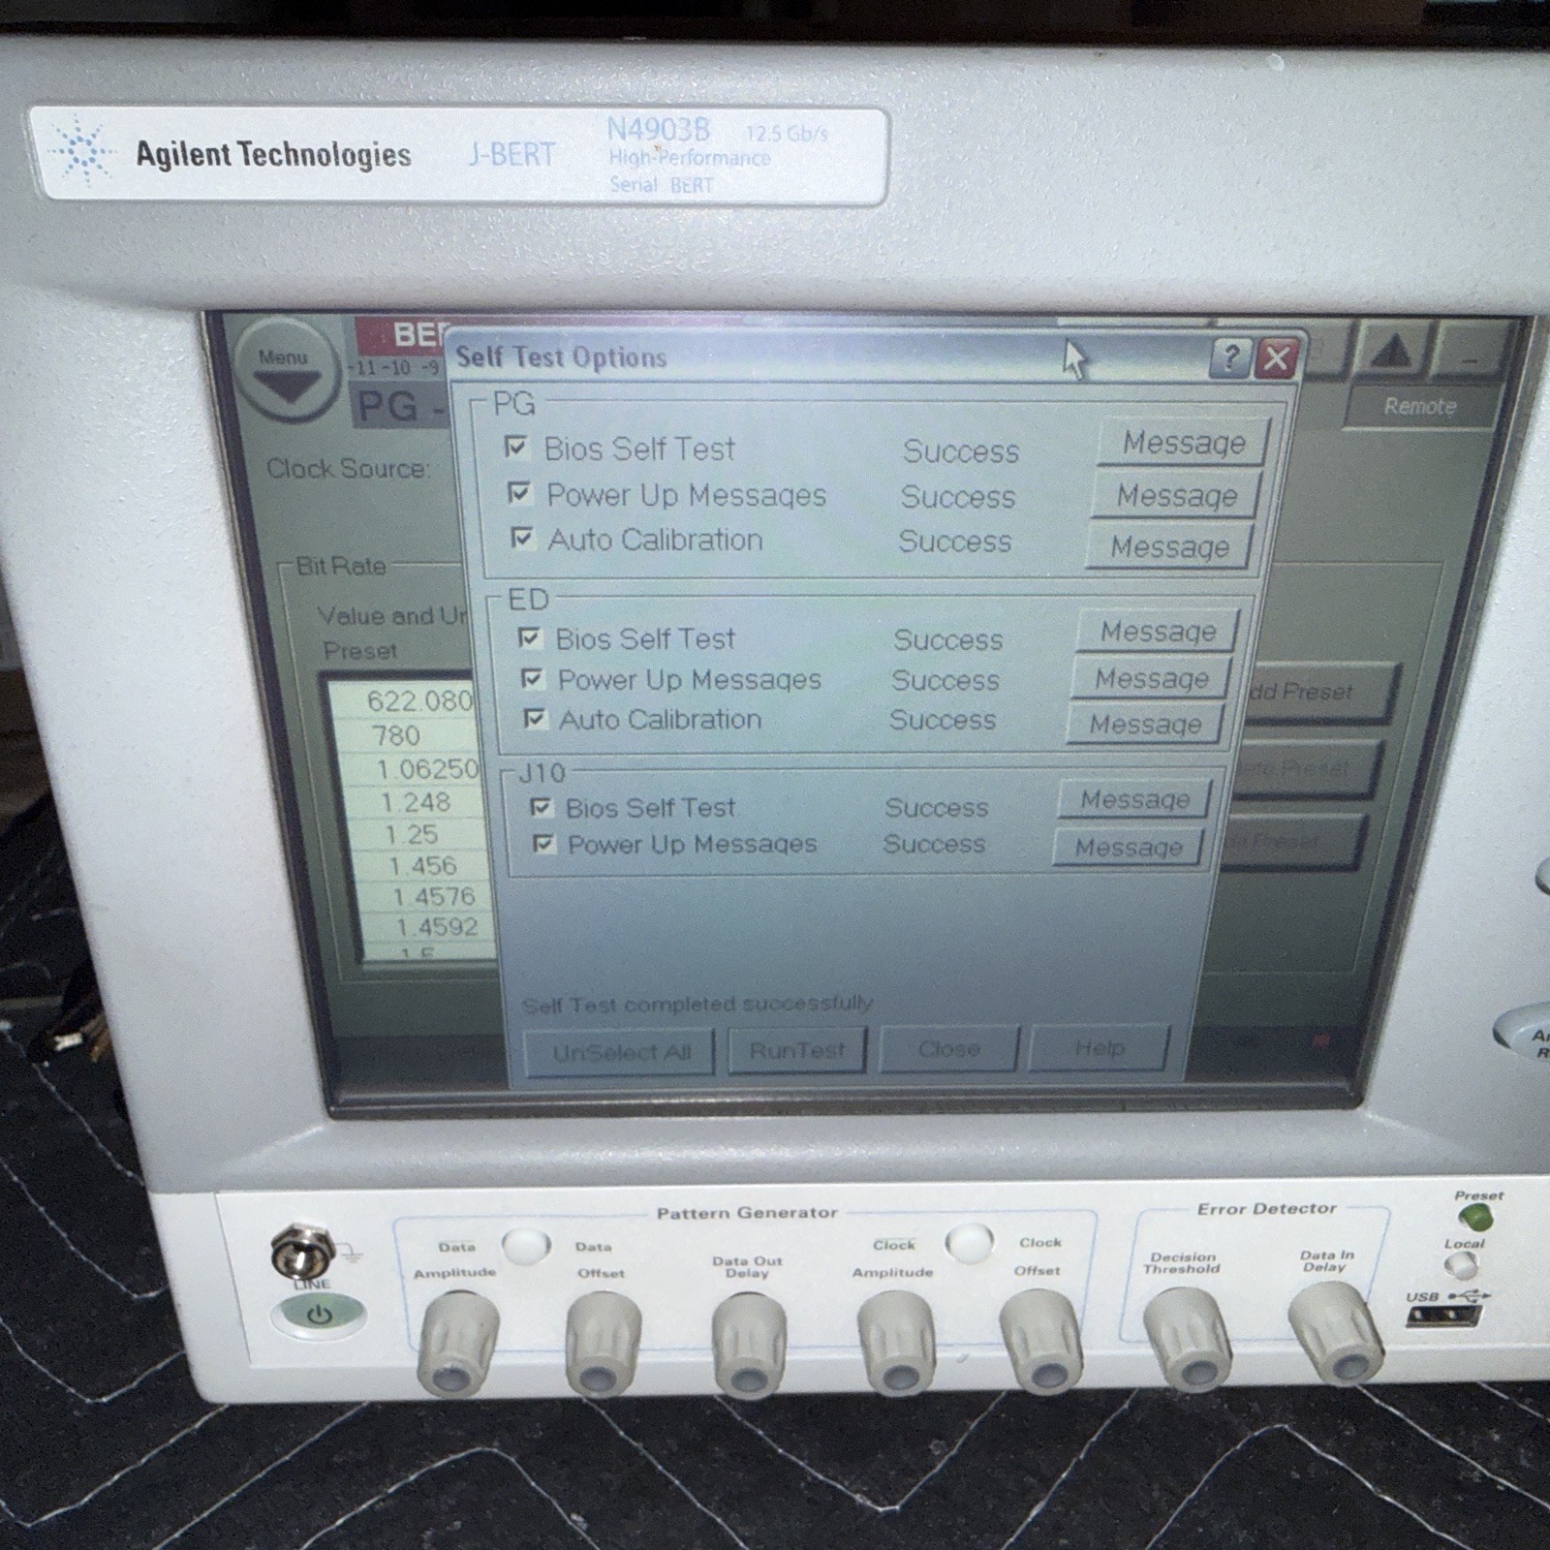Open Message for ED Bios Self Test
Screen dimensions: 1550x1550
[x=1158, y=632]
